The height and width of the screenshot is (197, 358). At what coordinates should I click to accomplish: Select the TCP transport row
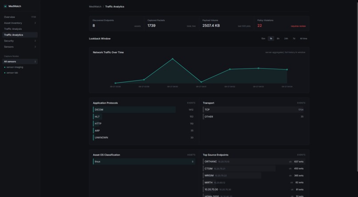tap(254, 110)
